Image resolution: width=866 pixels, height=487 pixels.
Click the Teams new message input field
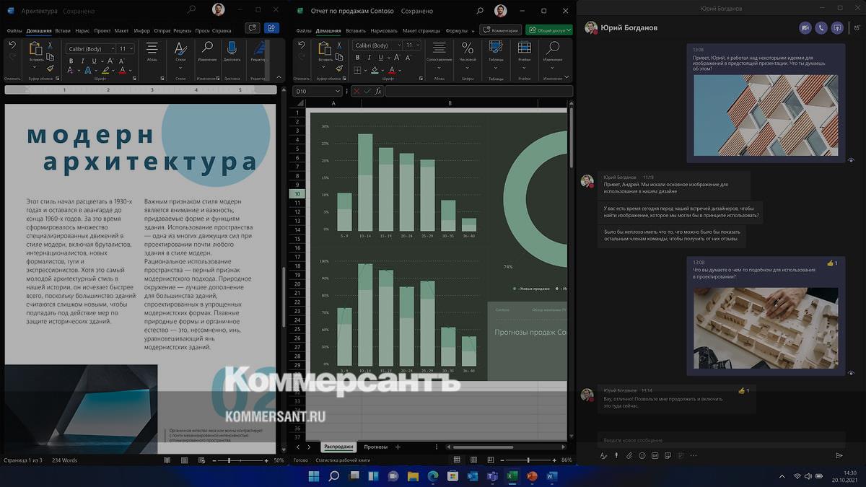pos(722,440)
